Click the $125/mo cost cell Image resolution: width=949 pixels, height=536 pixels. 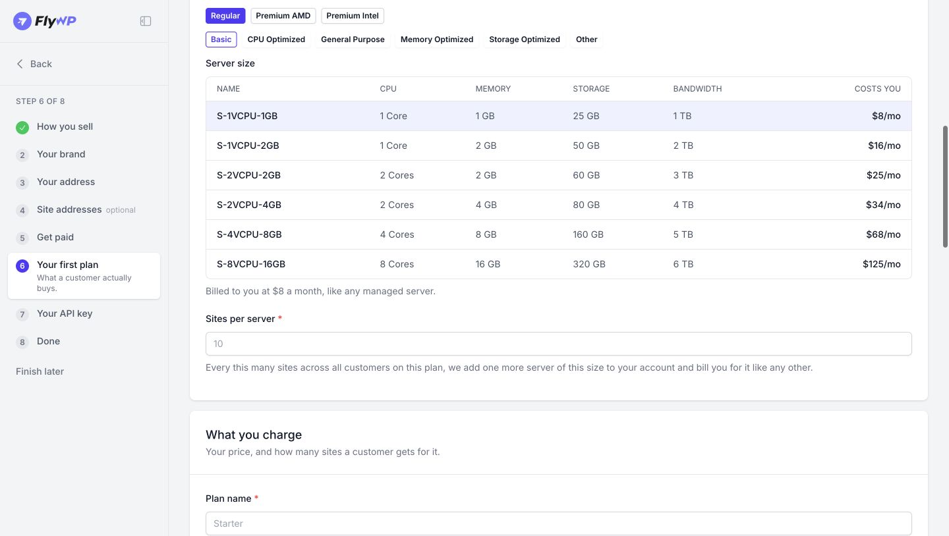pos(881,264)
